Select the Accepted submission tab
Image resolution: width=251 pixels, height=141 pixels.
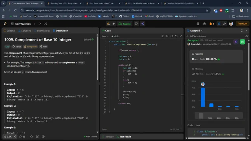coord(193,31)
